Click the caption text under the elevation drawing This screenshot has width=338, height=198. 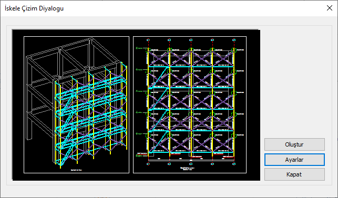187,168
